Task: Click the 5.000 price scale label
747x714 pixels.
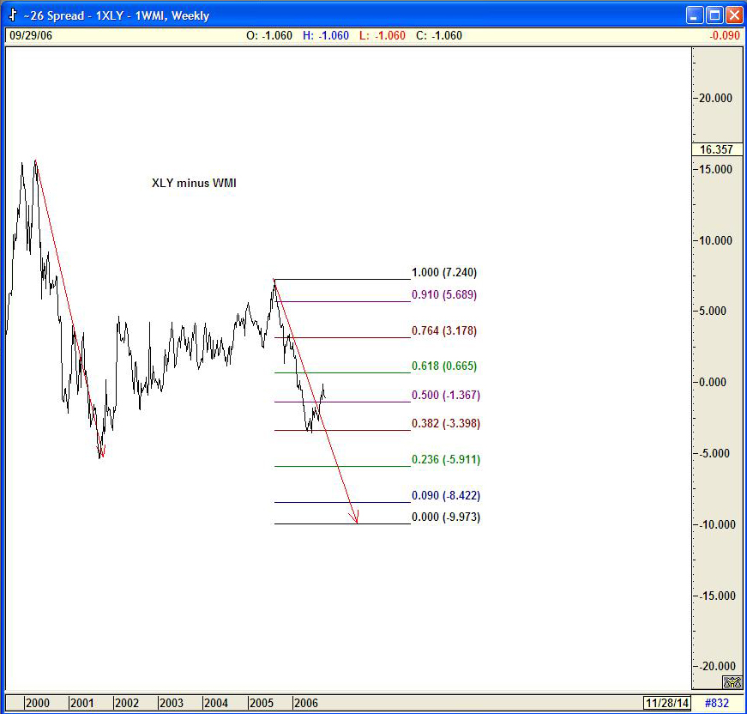Action: (712, 311)
